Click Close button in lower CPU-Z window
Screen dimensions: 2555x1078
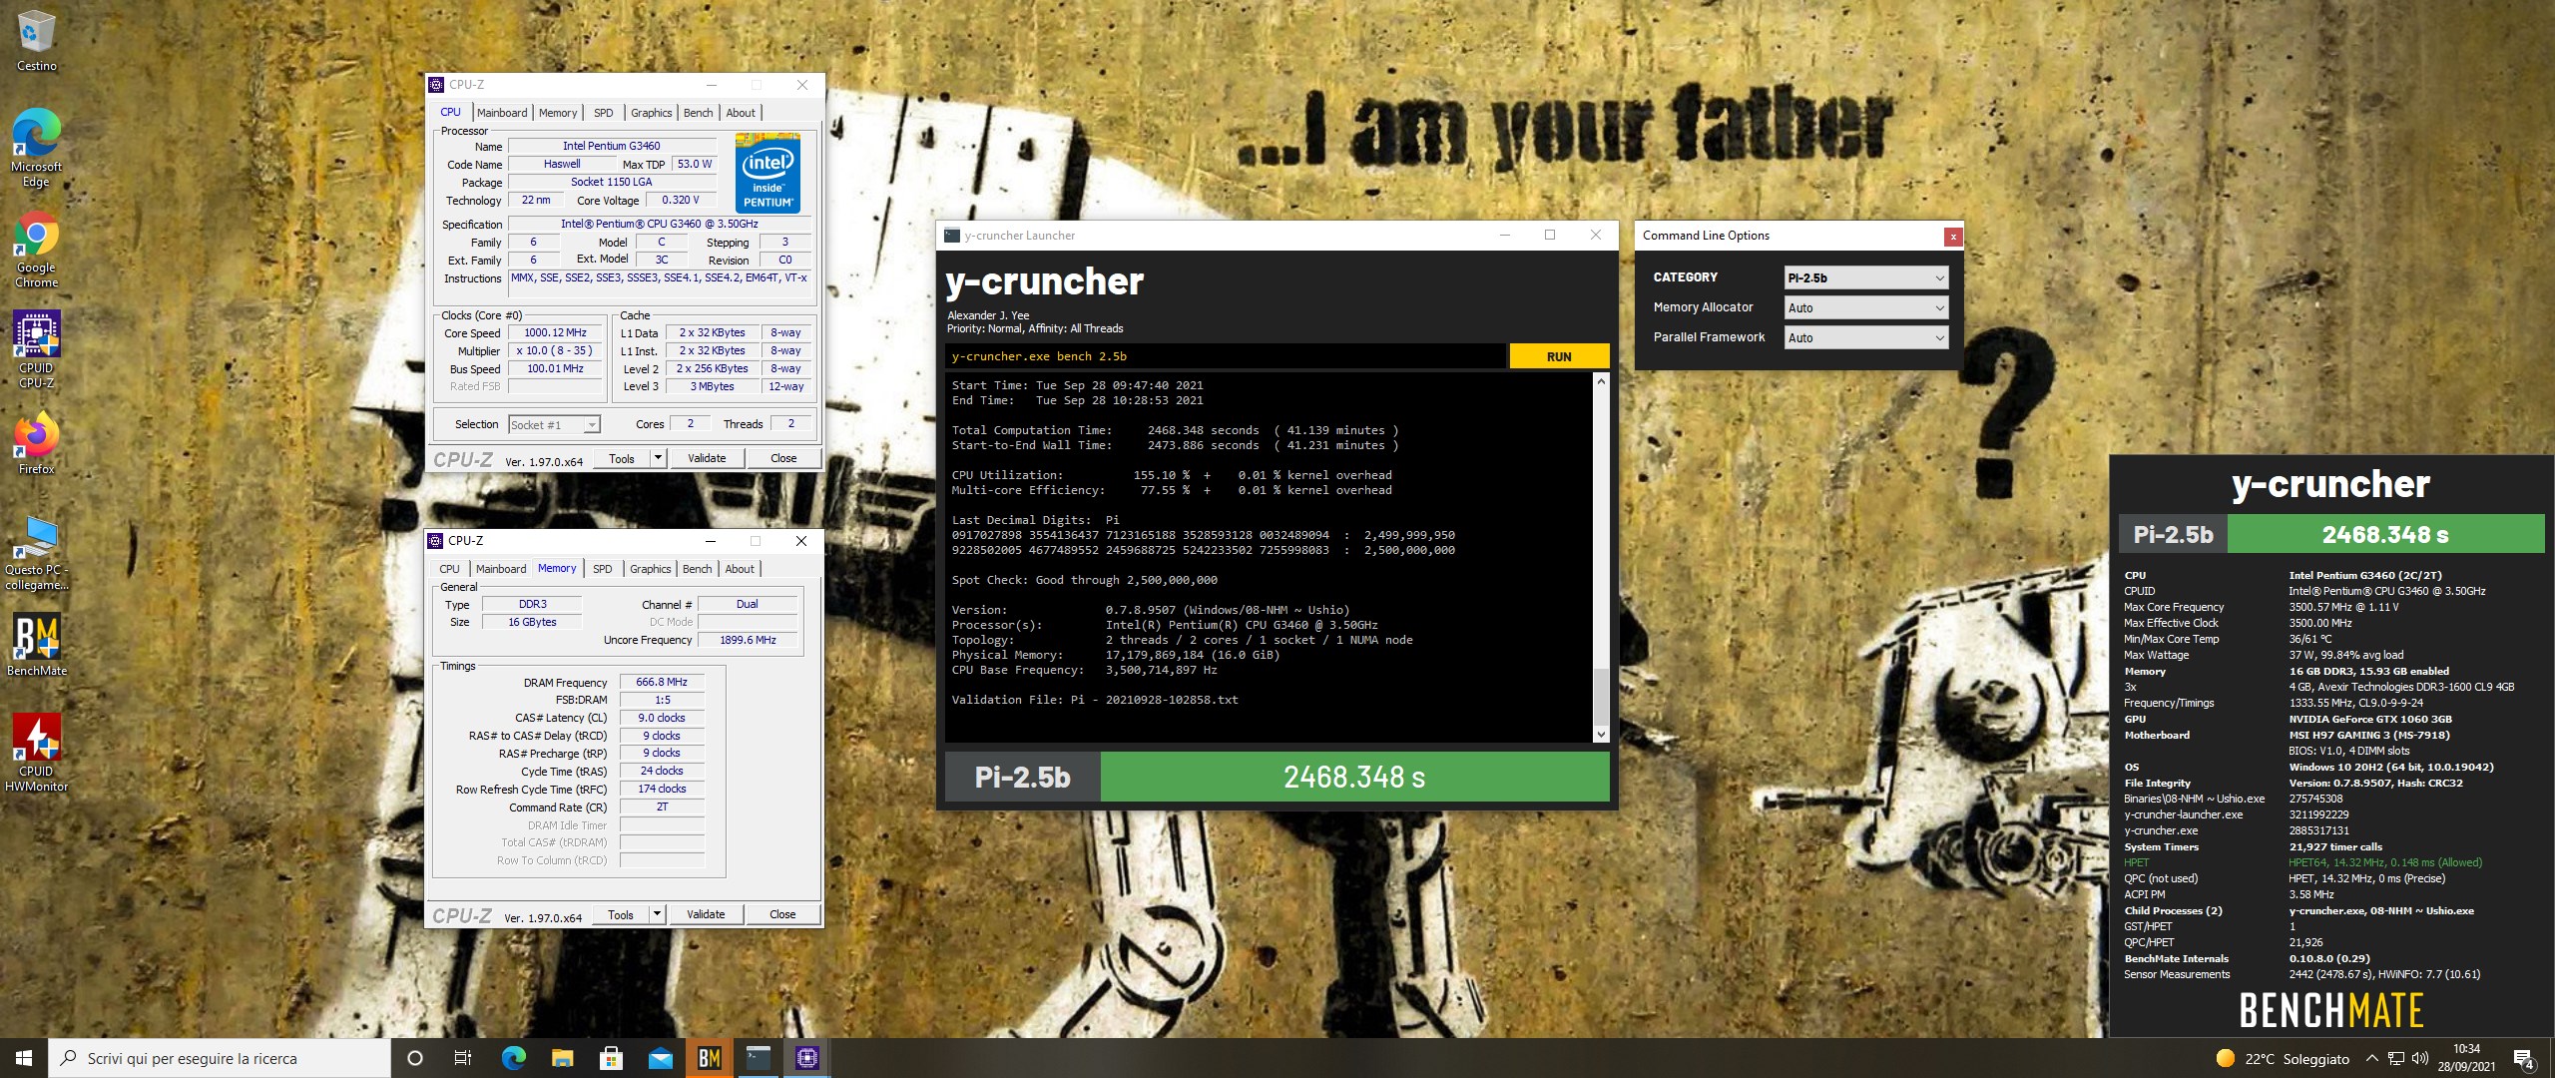[782, 914]
